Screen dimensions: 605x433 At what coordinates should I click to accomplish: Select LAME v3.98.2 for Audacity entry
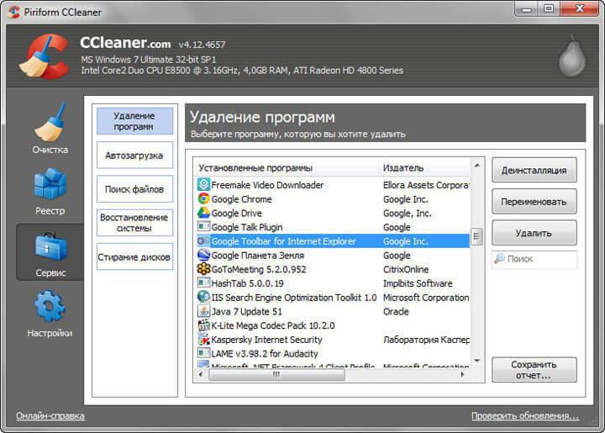(x=265, y=353)
